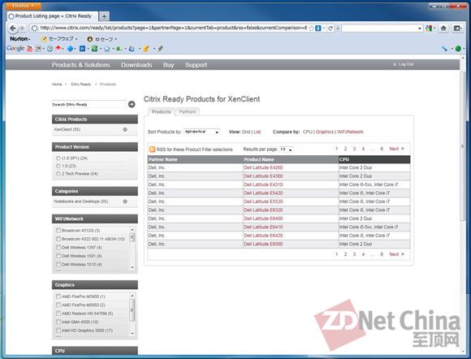471x359 pixels.
Task: Check the Dell Wireless 1397 checkbox
Action: [x=58, y=247]
